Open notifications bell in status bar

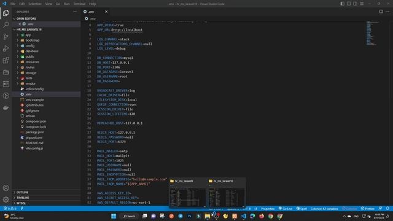point(387,209)
